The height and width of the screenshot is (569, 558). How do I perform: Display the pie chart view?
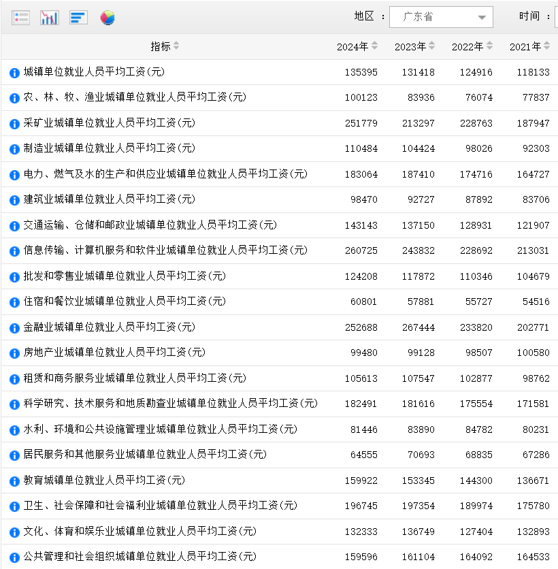tap(108, 18)
